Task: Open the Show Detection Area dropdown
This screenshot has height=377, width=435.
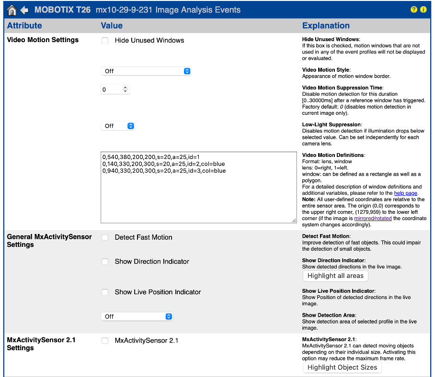Action: (x=137, y=316)
